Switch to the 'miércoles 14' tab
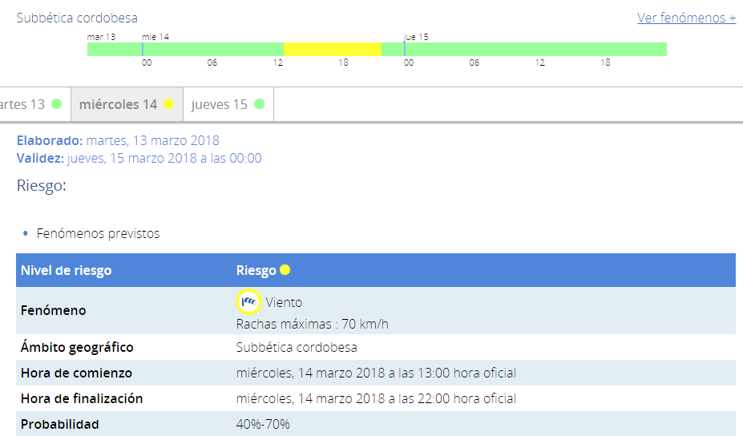743x436 pixels. (x=127, y=104)
